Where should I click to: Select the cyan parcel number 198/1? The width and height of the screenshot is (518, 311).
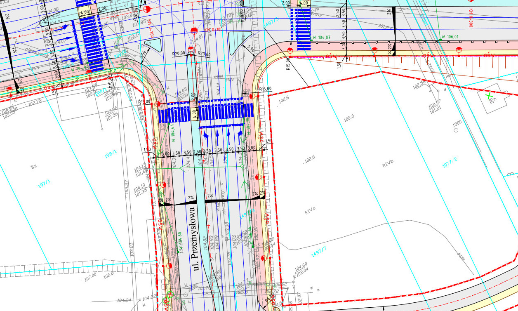110,154
